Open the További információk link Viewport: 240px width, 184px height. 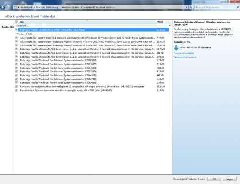(x=184, y=53)
